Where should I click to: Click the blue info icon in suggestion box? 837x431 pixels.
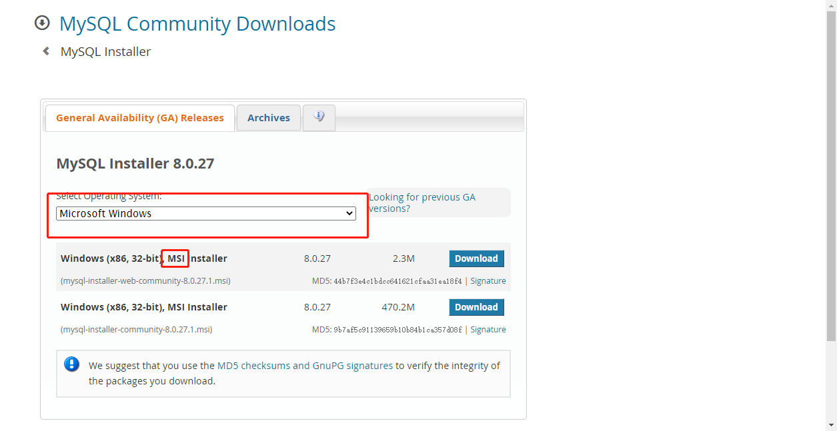(x=71, y=364)
